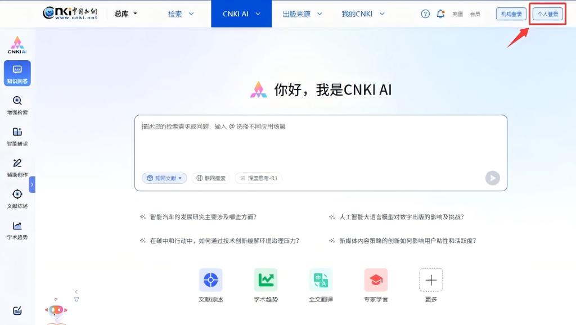Switch to the CNKI AI tab
576x325 pixels.
(242, 13)
